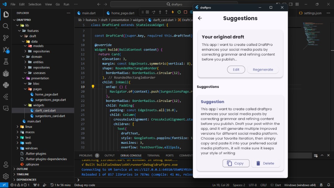This screenshot has width=334, height=188.
Task: Trigger Hot Reload lightning icon
Action: 173,12
